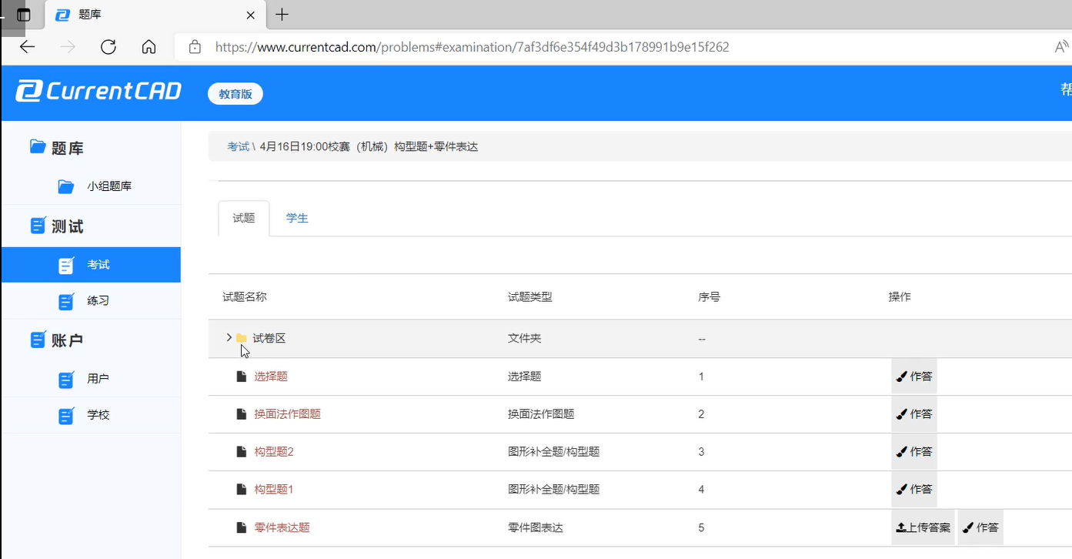1072x559 pixels.
Task: Click the browser refresh icon
Action: [109, 47]
